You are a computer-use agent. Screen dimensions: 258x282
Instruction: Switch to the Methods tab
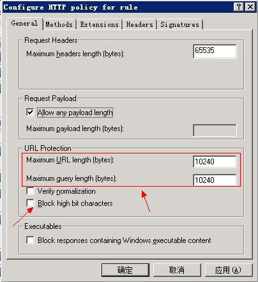coord(59,24)
